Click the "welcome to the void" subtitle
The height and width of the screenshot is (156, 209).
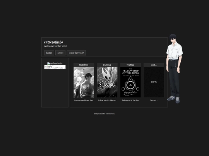tap(55, 46)
